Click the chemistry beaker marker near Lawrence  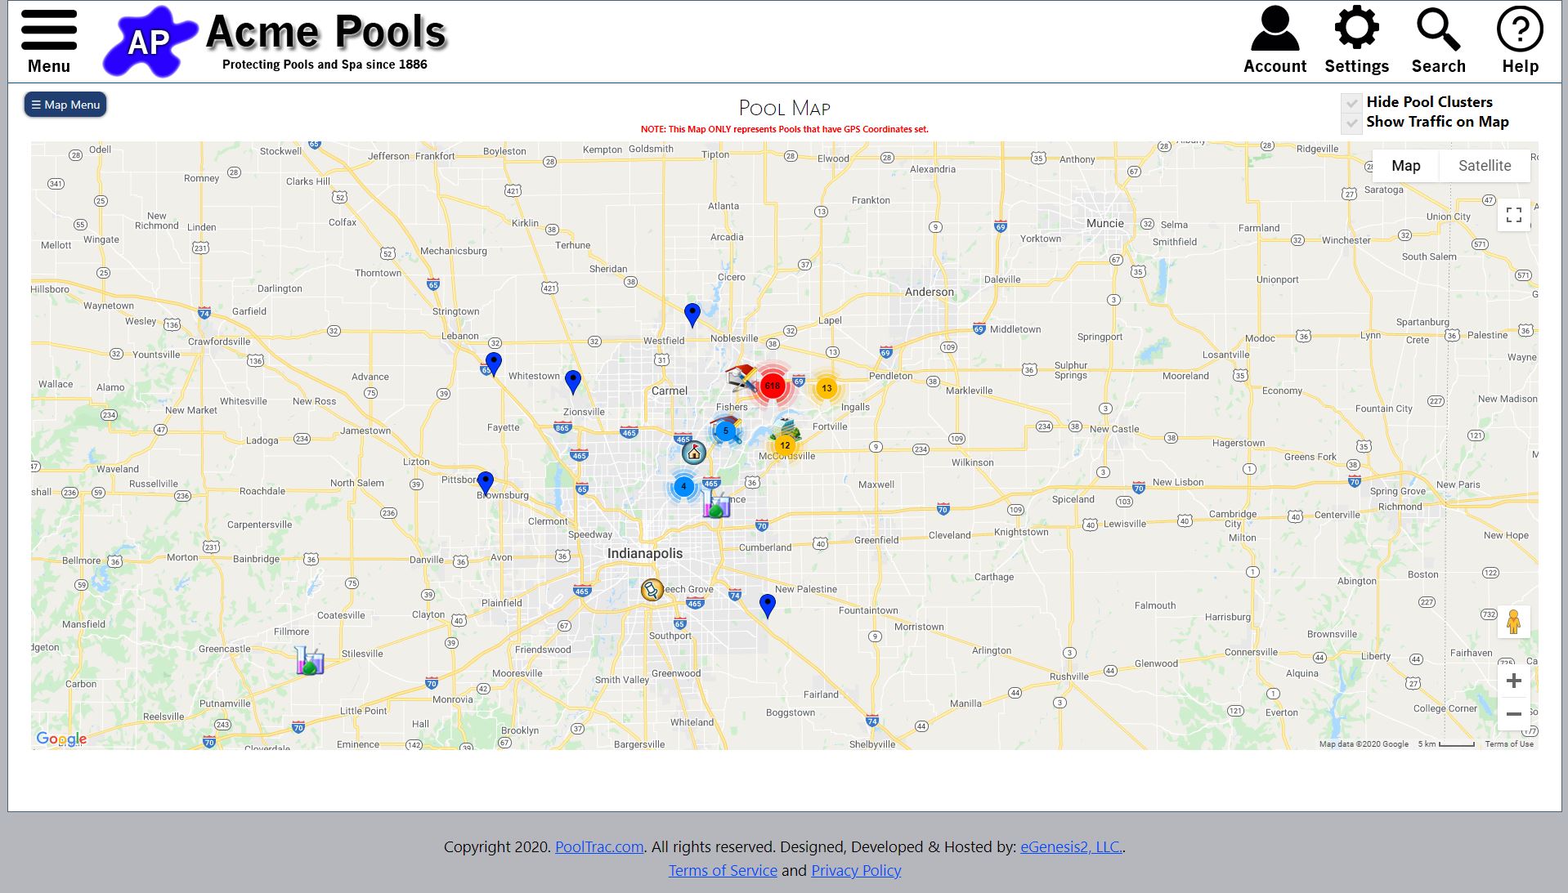click(716, 504)
